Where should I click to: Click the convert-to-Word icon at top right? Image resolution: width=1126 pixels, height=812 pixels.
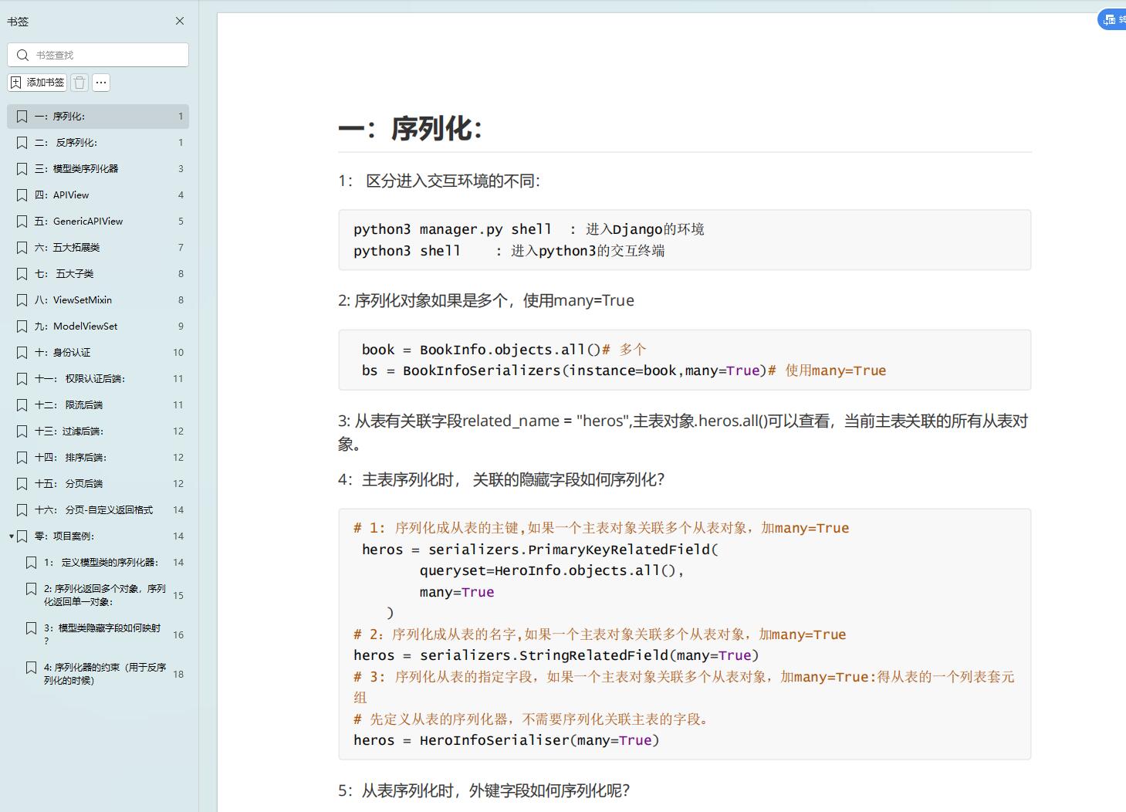[1109, 19]
